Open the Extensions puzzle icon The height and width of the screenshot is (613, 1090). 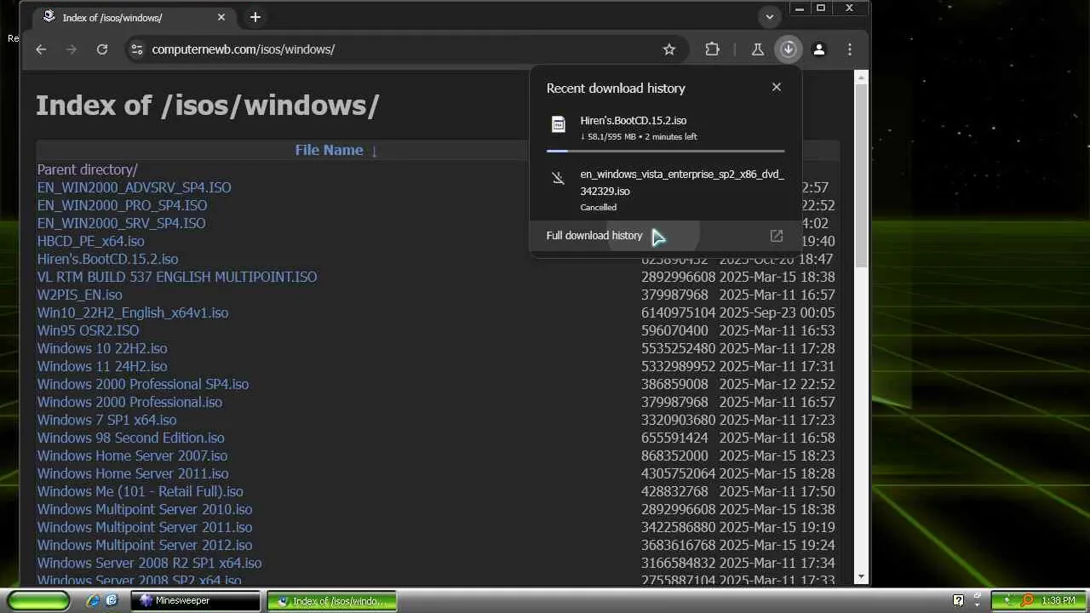click(713, 49)
